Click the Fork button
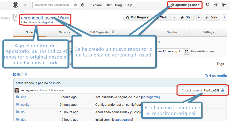The width and height of the screenshot is (230, 121). pyautogui.click(x=212, y=17)
